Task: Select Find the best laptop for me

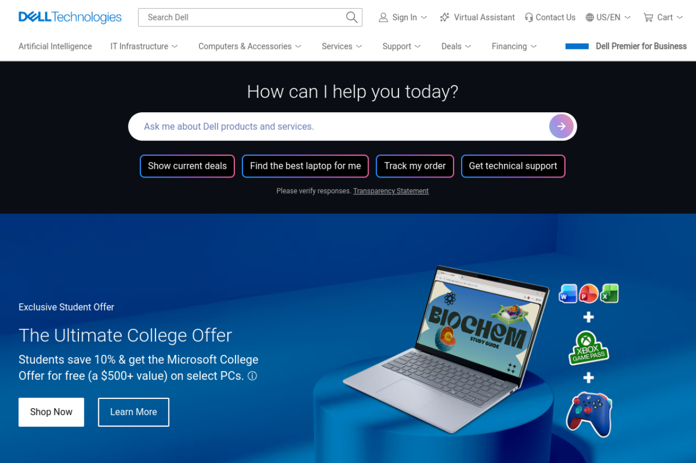Action: [305, 166]
